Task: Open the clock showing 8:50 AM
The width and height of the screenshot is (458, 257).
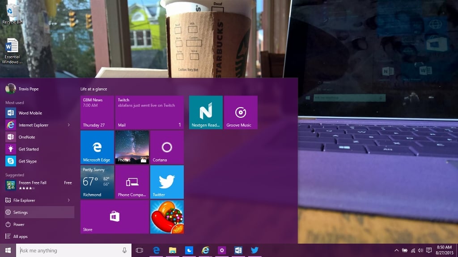Action: pyautogui.click(x=445, y=250)
